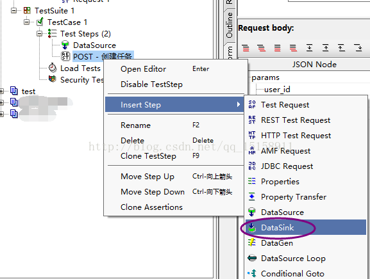Click the REST icon of the POST test step

pyautogui.click(x=65, y=56)
